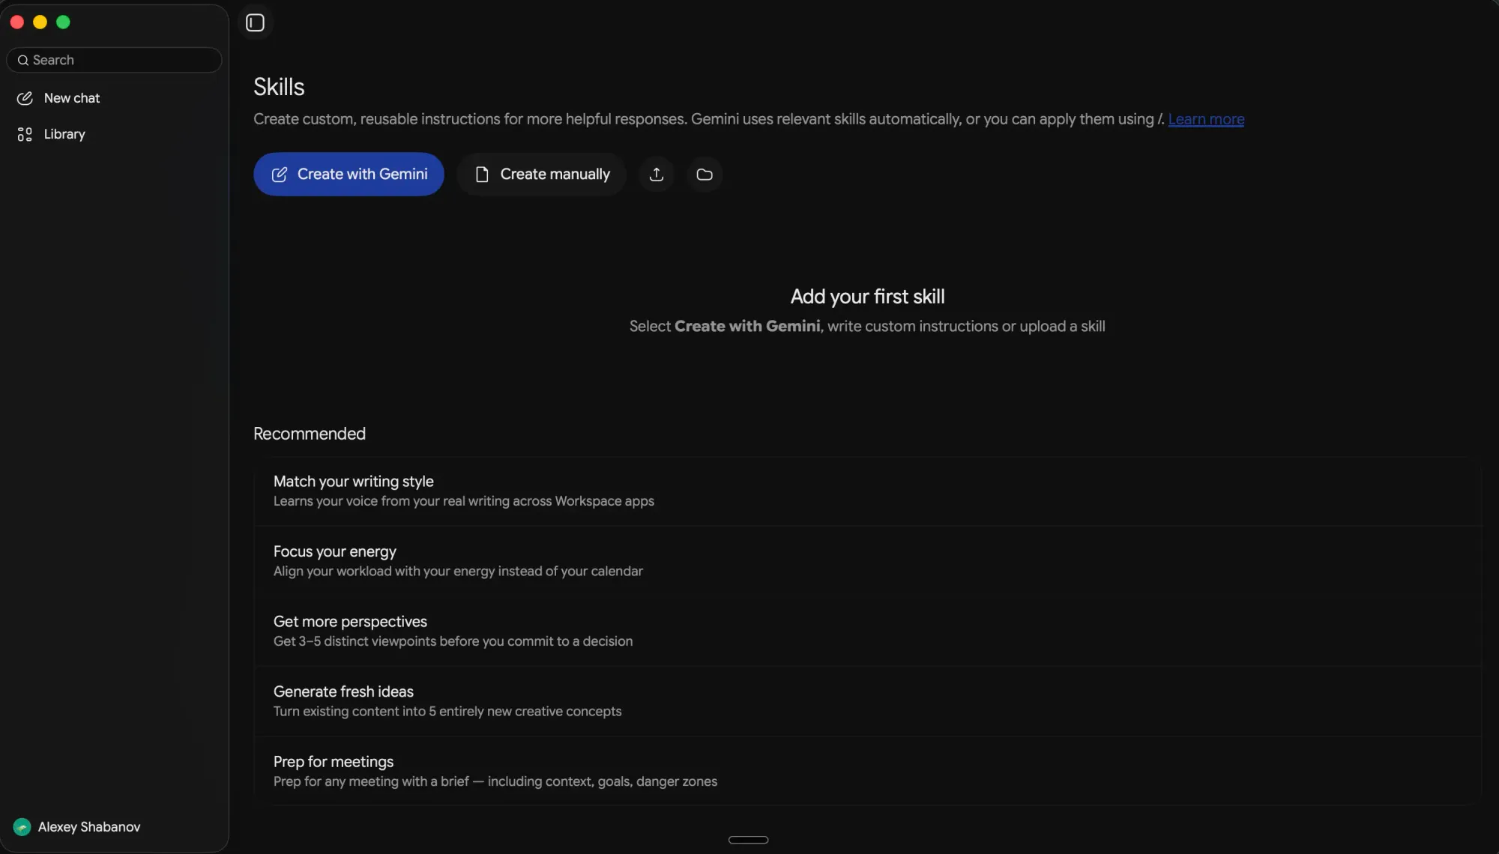This screenshot has height=854, width=1499.
Task: Click the New chat pencil icon
Action: point(25,98)
